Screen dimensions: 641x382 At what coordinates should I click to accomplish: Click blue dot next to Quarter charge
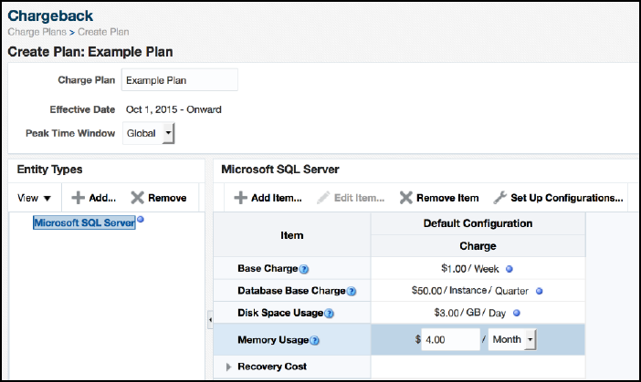(x=540, y=292)
